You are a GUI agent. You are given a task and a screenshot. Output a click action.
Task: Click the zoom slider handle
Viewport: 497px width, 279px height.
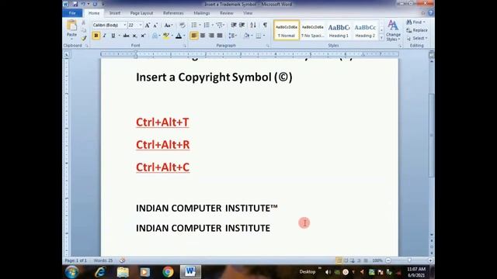[409, 260]
